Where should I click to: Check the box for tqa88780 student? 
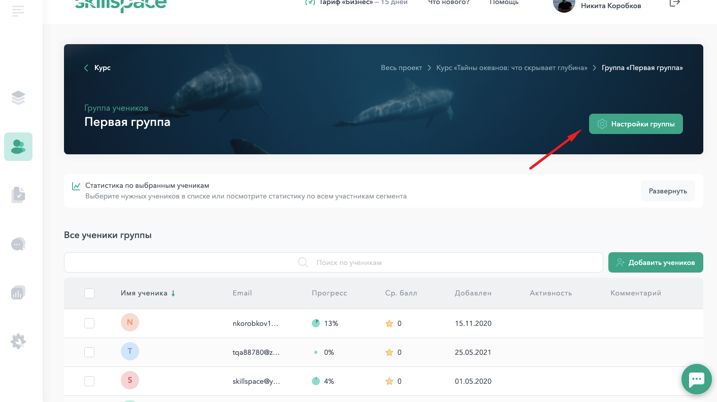(89, 352)
